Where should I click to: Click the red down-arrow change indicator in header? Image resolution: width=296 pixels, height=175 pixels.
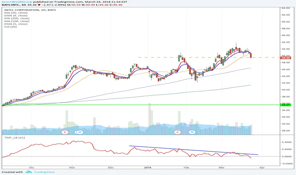[38, 5]
